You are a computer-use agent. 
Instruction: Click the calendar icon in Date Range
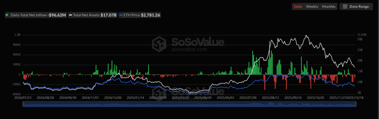tap(345, 6)
